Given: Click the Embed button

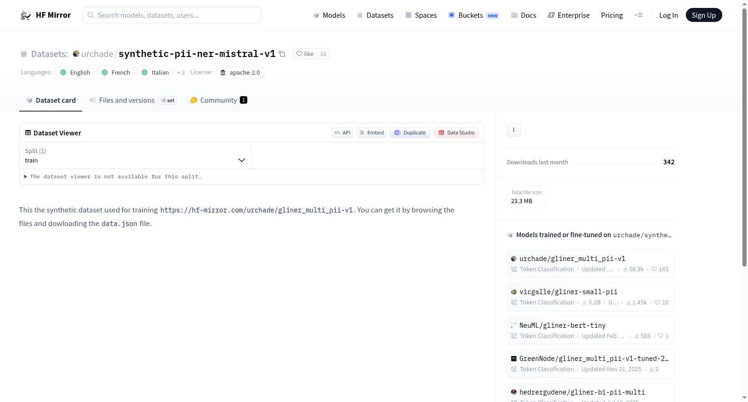Looking at the screenshot, I should pos(372,133).
